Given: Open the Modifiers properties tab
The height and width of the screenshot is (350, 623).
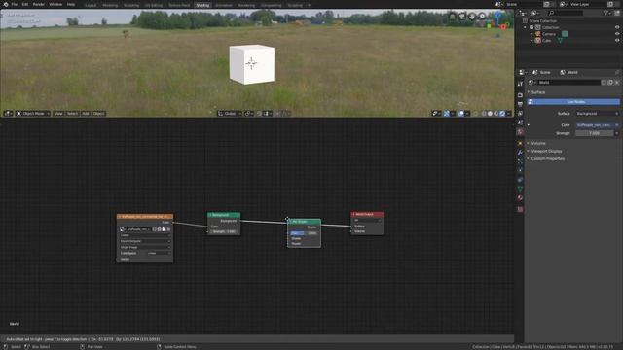Looking at the screenshot, I should (x=520, y=153).
